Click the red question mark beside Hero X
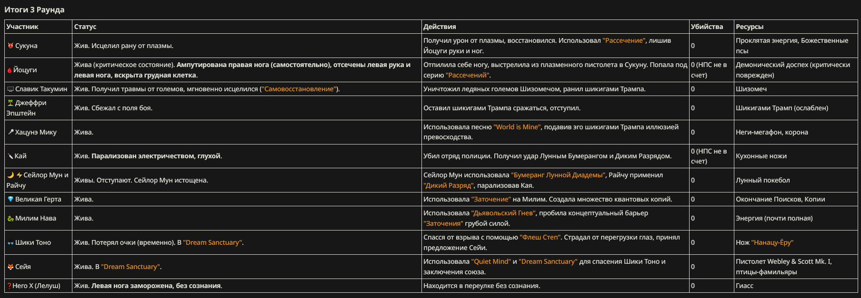Image resolution: width=861 pixels, height=298 pixels. pos(9,286)
